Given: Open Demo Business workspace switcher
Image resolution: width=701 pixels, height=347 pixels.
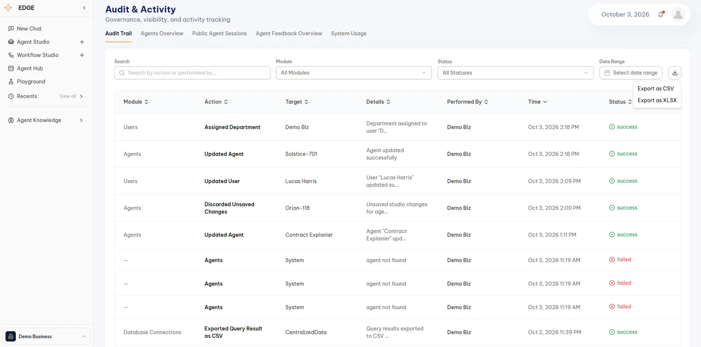Looking at the screenshot, I should click(x=46, y=336).
